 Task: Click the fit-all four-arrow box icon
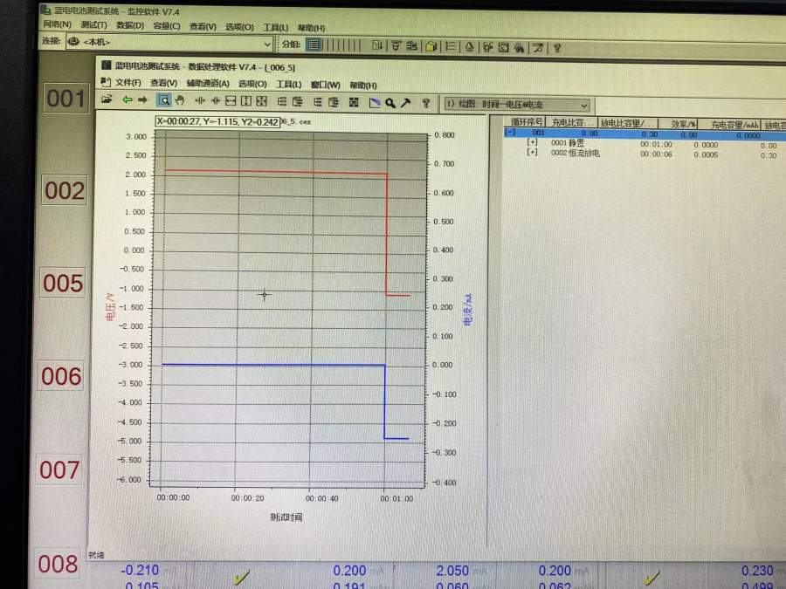click(262, 101)
